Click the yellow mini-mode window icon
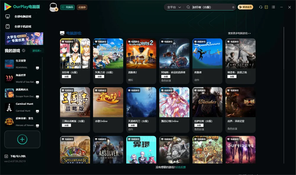 pos(266,7)
